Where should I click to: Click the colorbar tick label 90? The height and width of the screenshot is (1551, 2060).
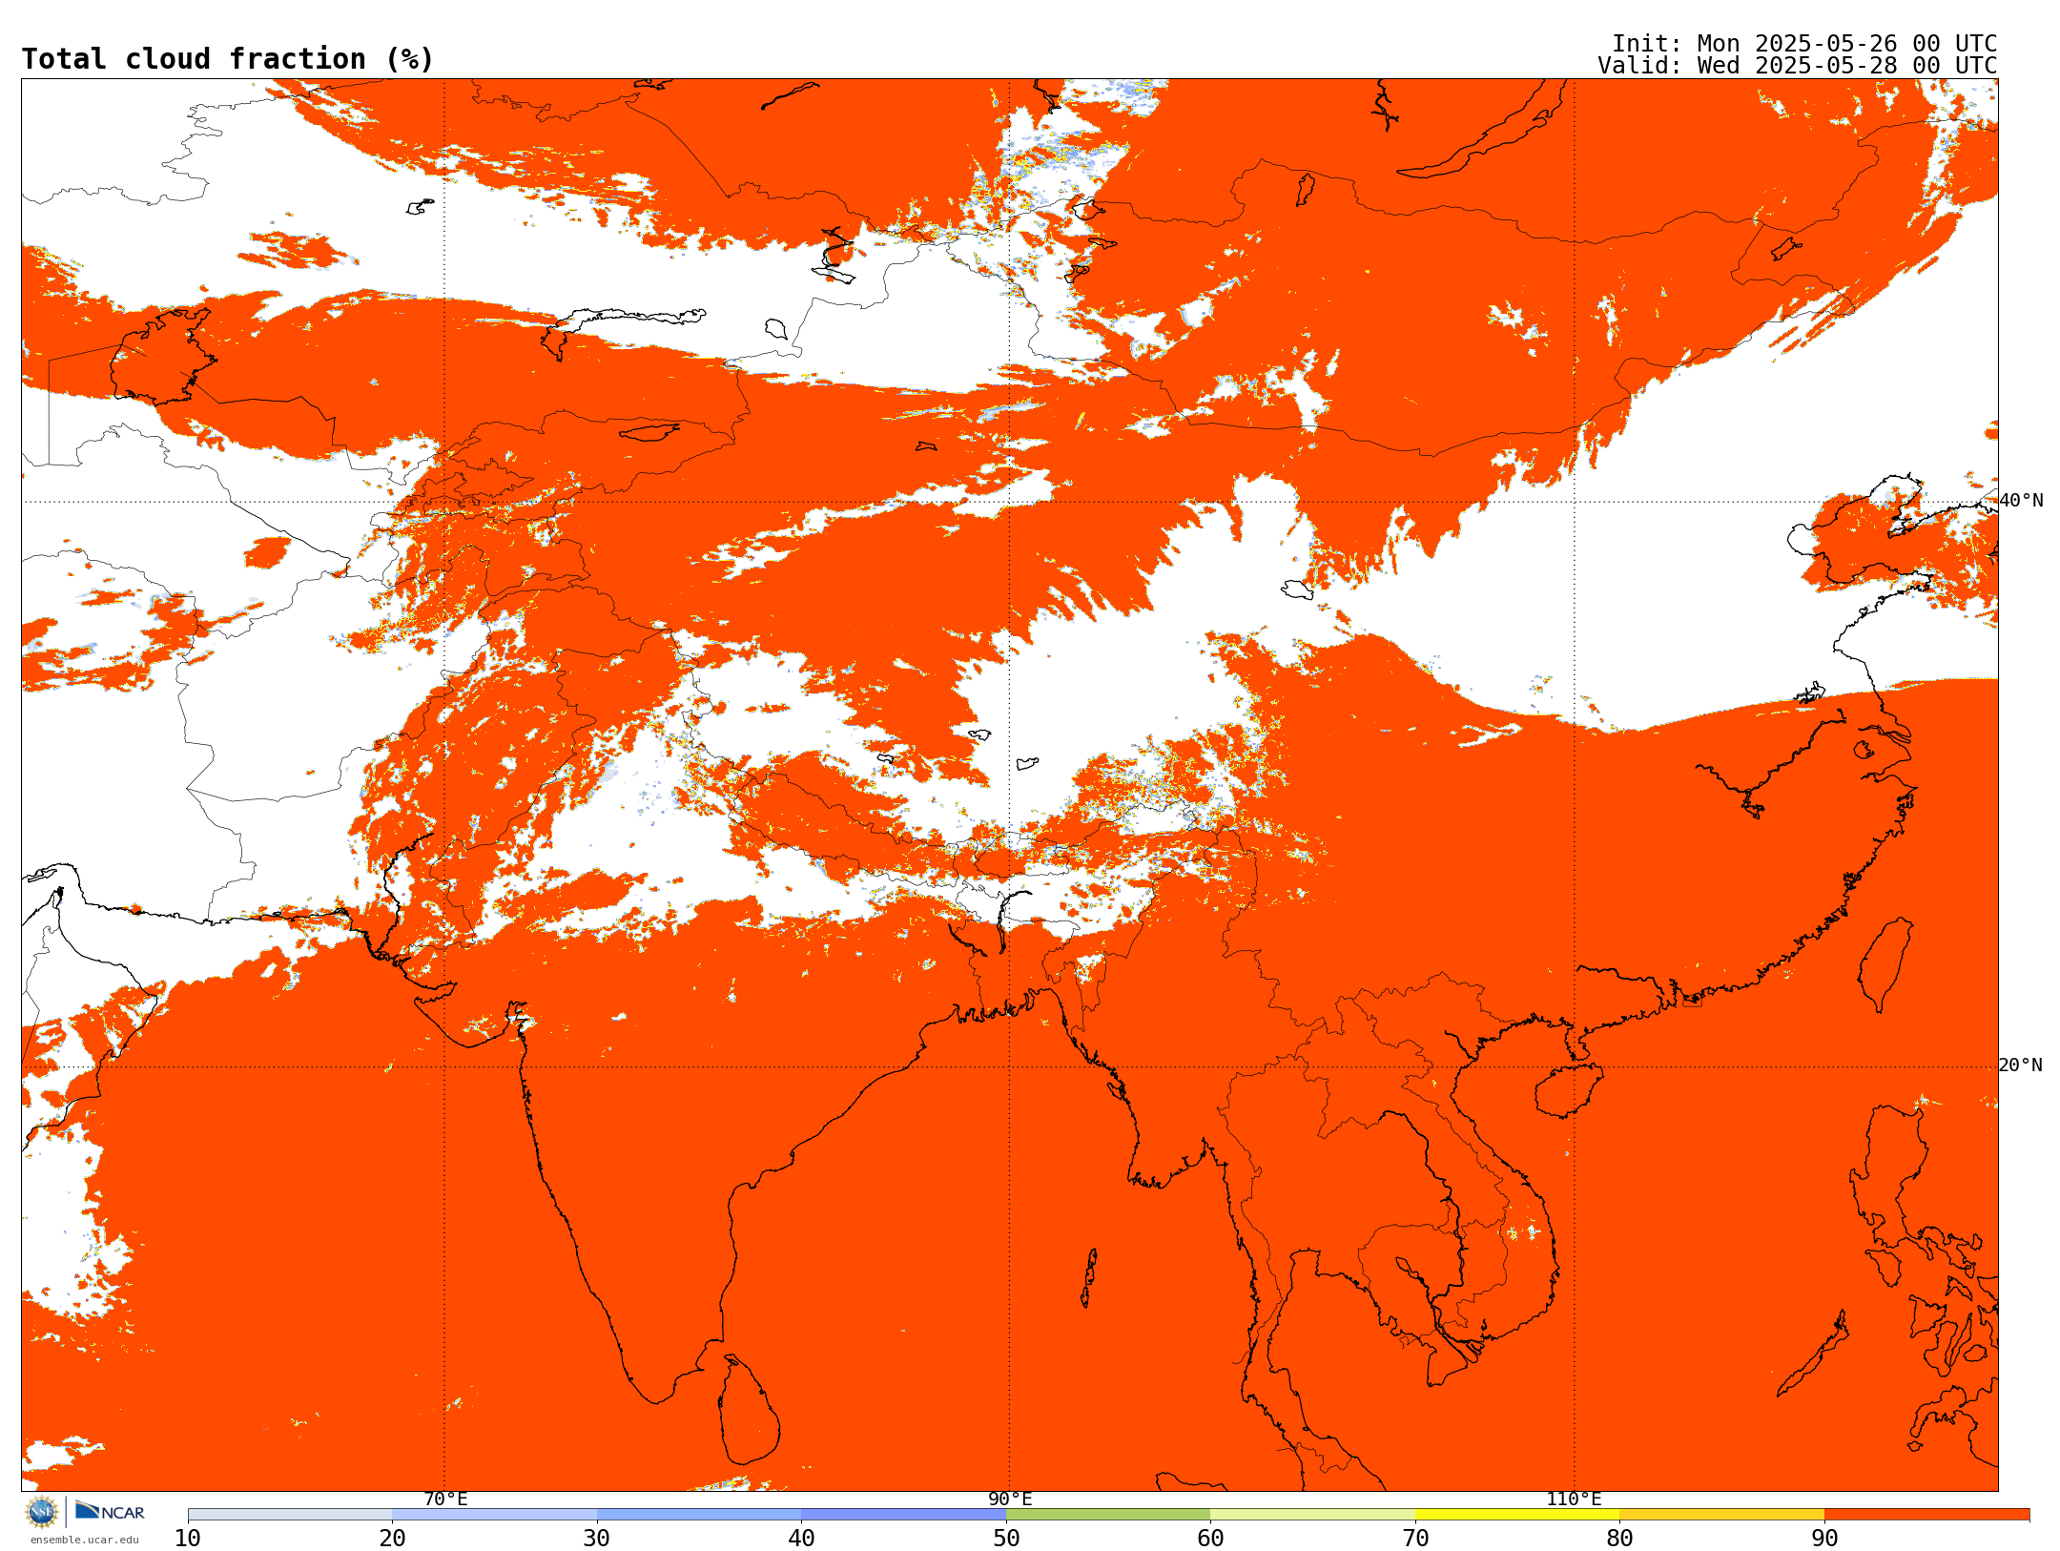pos(1824,1539)
